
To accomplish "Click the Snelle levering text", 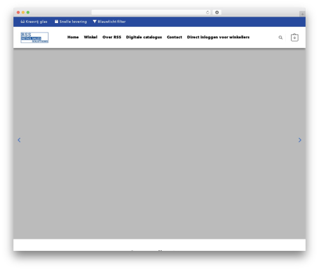I will [73, 22].
